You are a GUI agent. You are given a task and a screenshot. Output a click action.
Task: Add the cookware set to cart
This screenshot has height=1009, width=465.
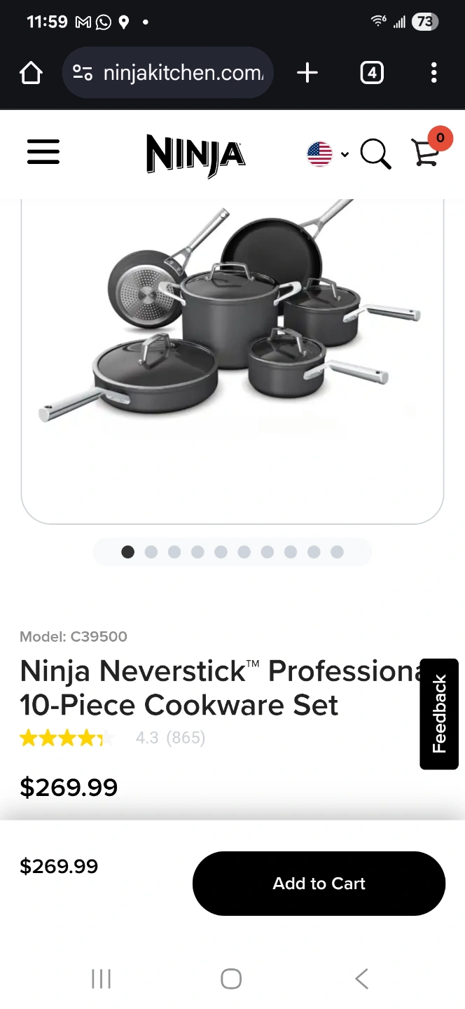click(319, 884)
